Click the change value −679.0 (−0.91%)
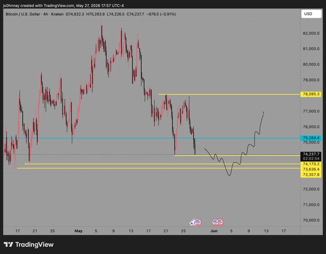The image size is (326, 254). pyautogui.click(x=161, y=14)
